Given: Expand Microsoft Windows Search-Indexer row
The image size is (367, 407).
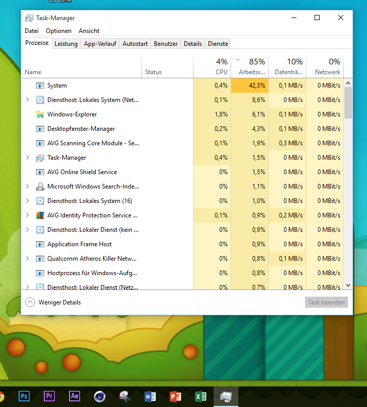Looking at the screenshot, I should click(27, 186).
